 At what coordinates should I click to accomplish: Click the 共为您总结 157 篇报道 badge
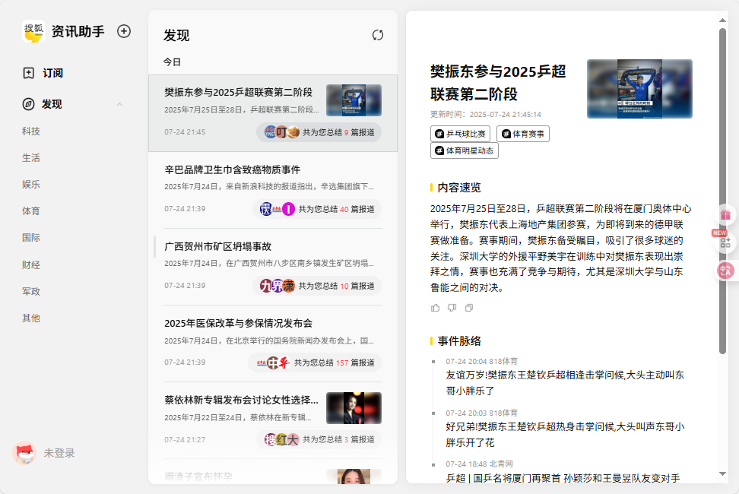[x=315, y=363]
